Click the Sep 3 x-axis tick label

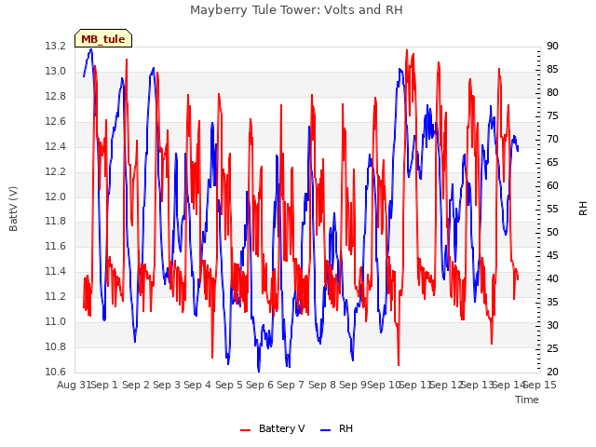[x=167, y=385]
